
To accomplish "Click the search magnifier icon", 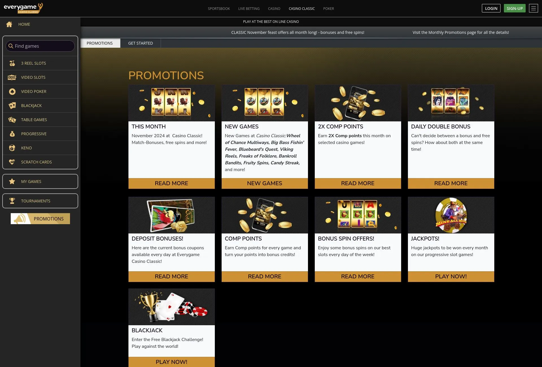I will (11, 46).
